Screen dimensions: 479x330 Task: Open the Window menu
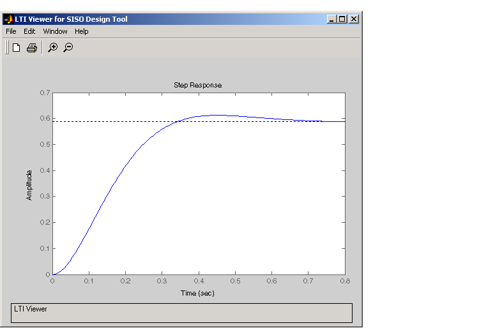click(x=55, y=31)
